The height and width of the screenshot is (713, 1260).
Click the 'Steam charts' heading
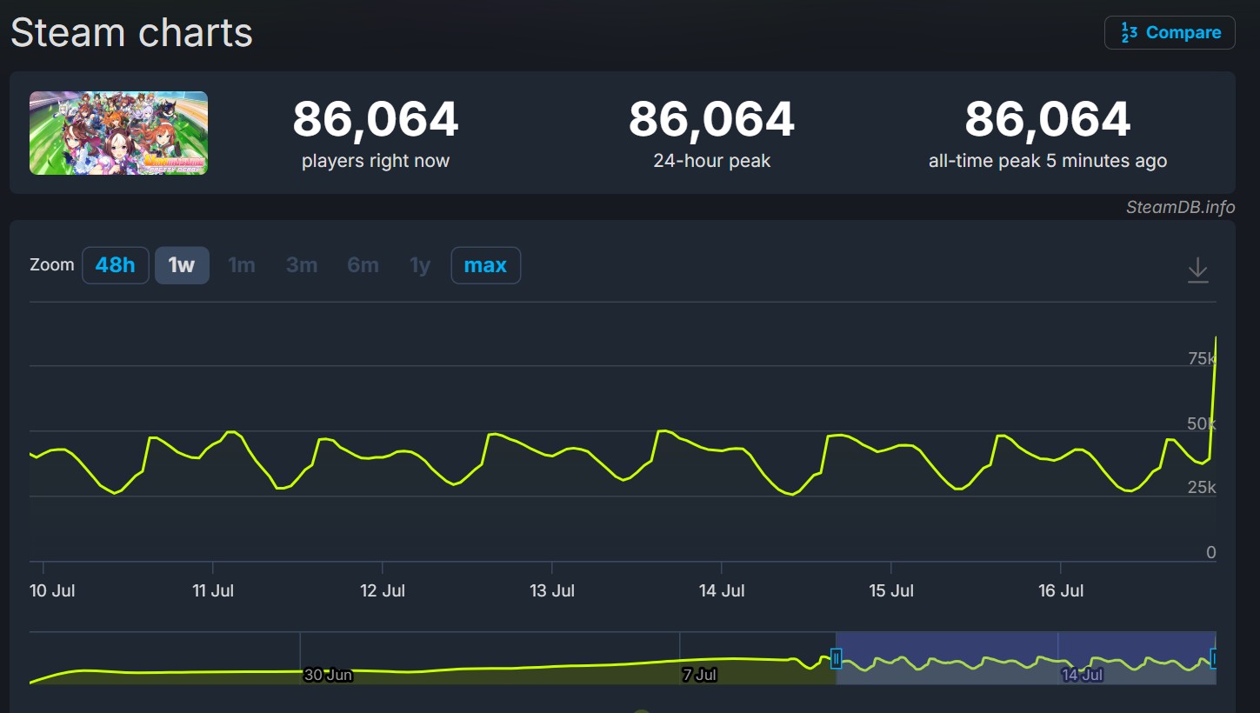131,33
